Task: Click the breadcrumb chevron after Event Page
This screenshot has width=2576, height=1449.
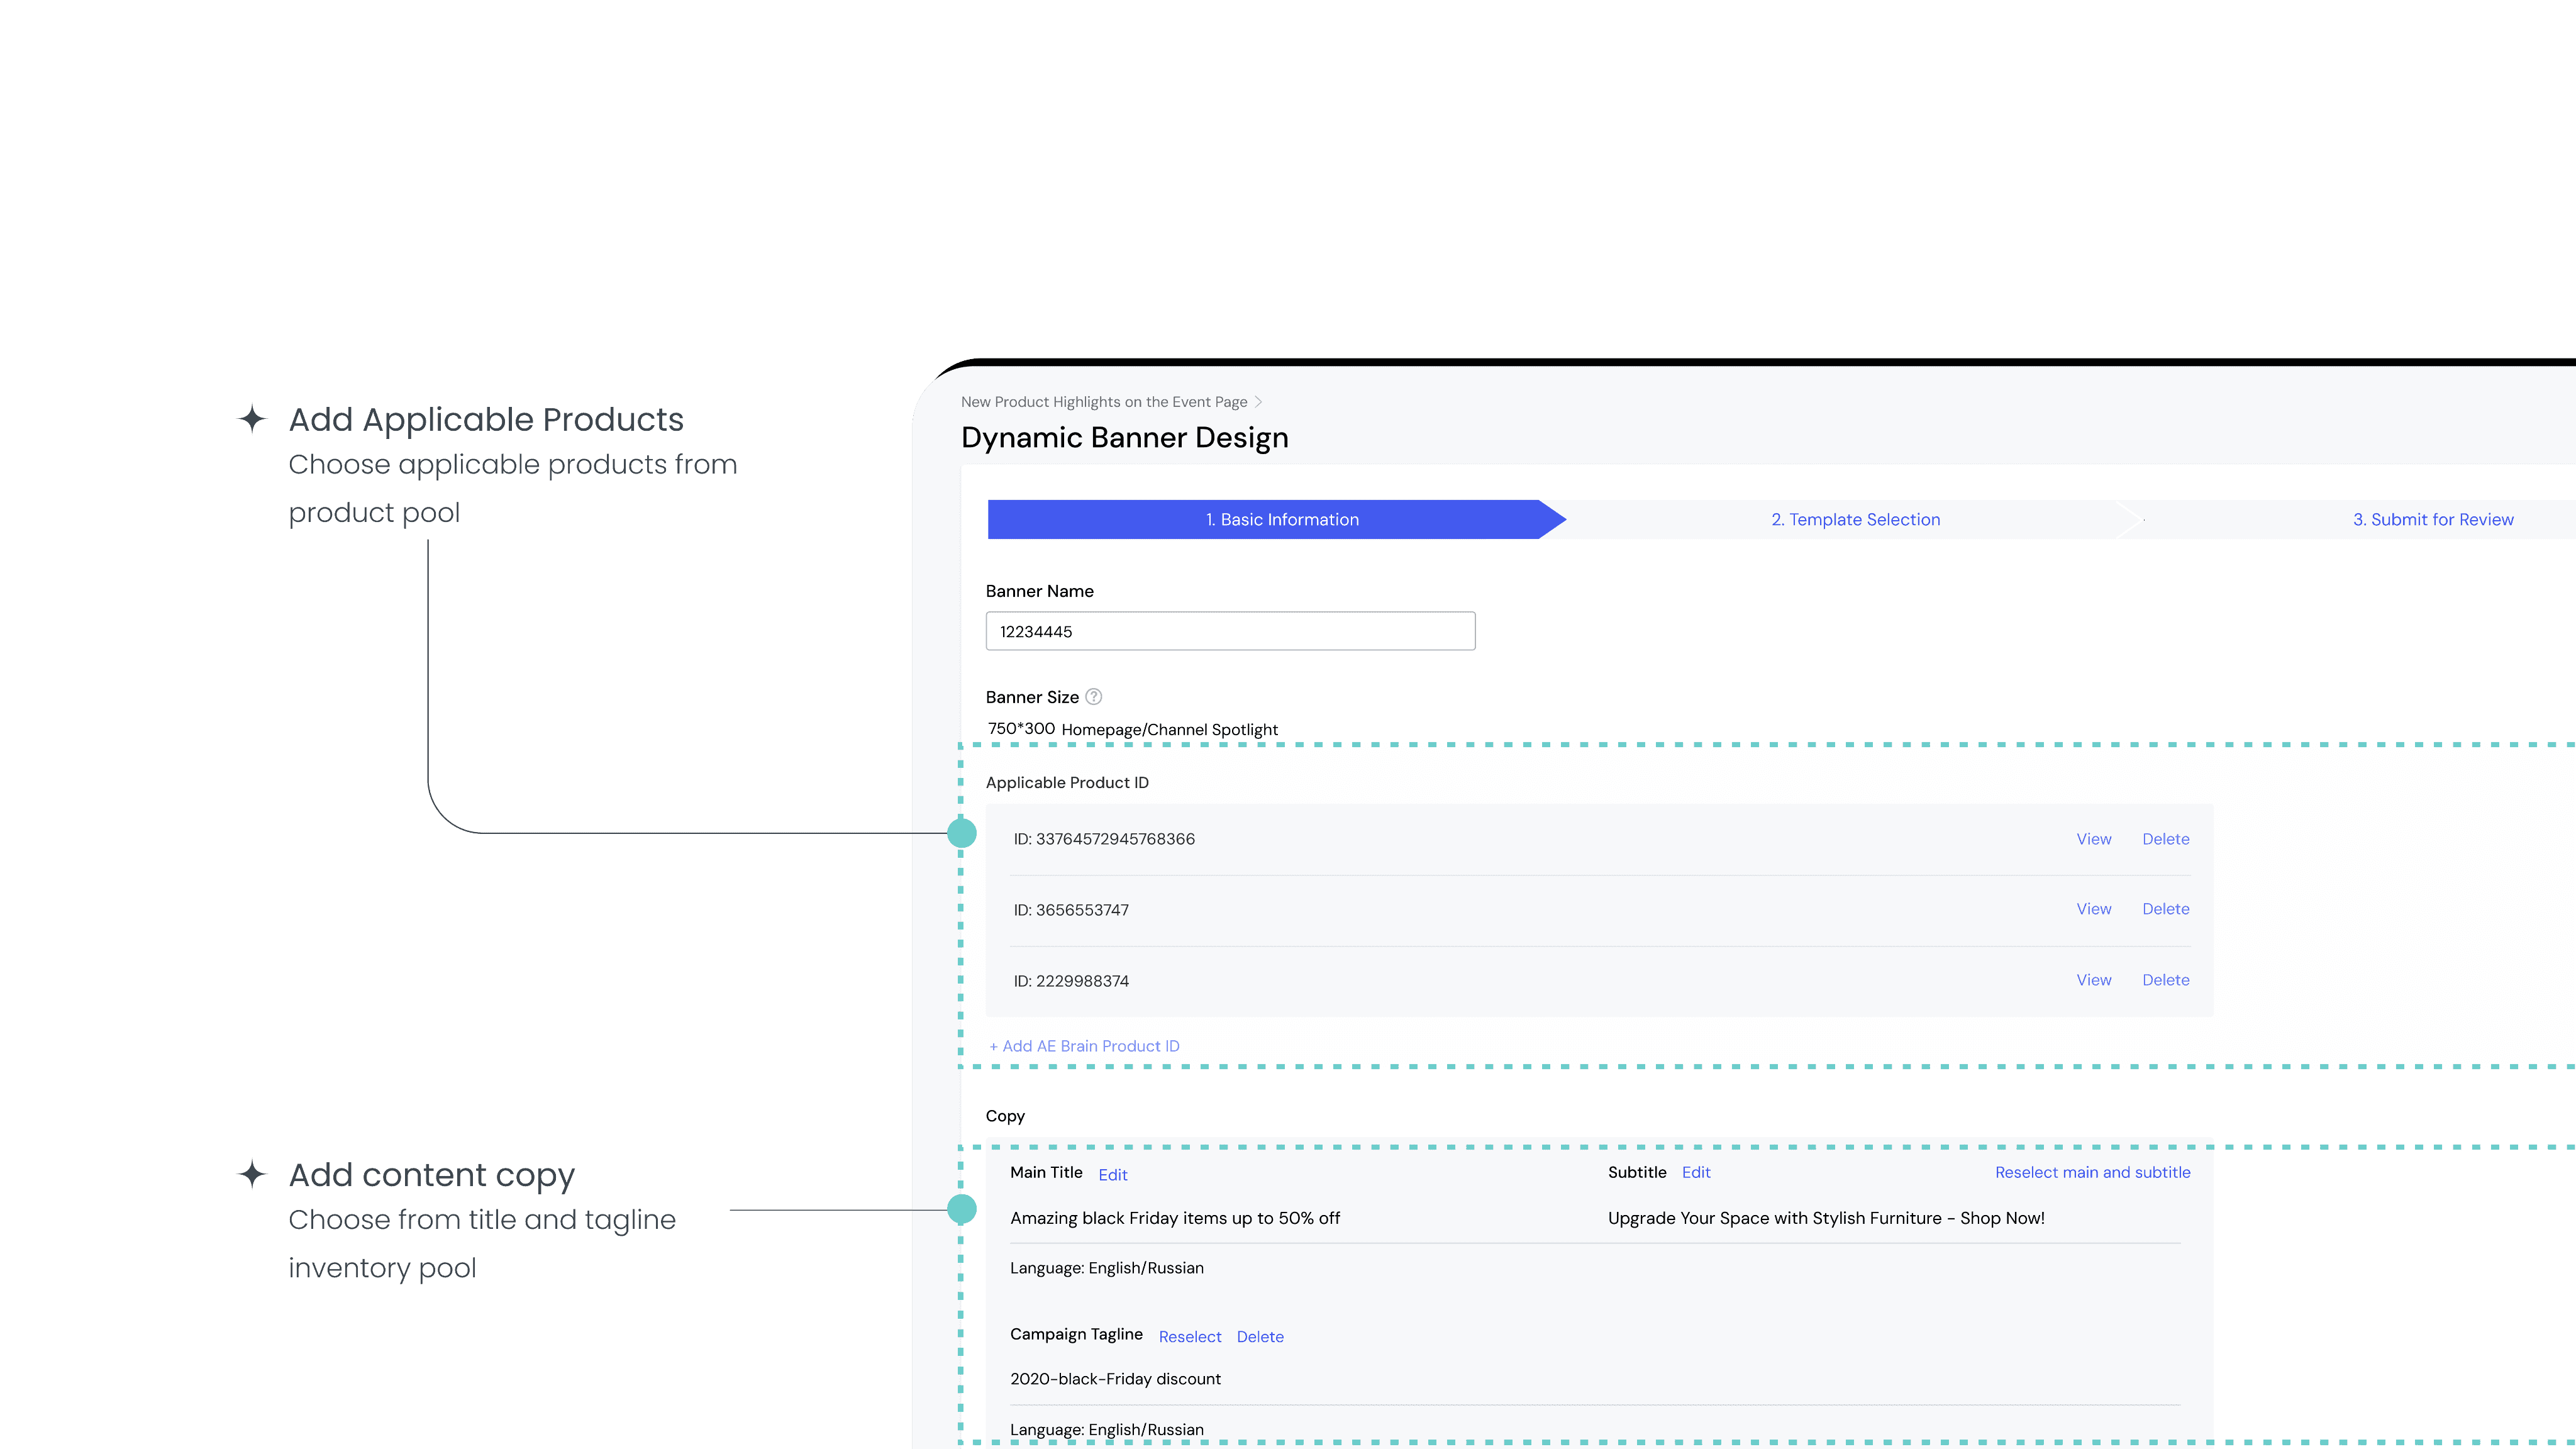Action: pyautogui.click(x=1258, y=402)
